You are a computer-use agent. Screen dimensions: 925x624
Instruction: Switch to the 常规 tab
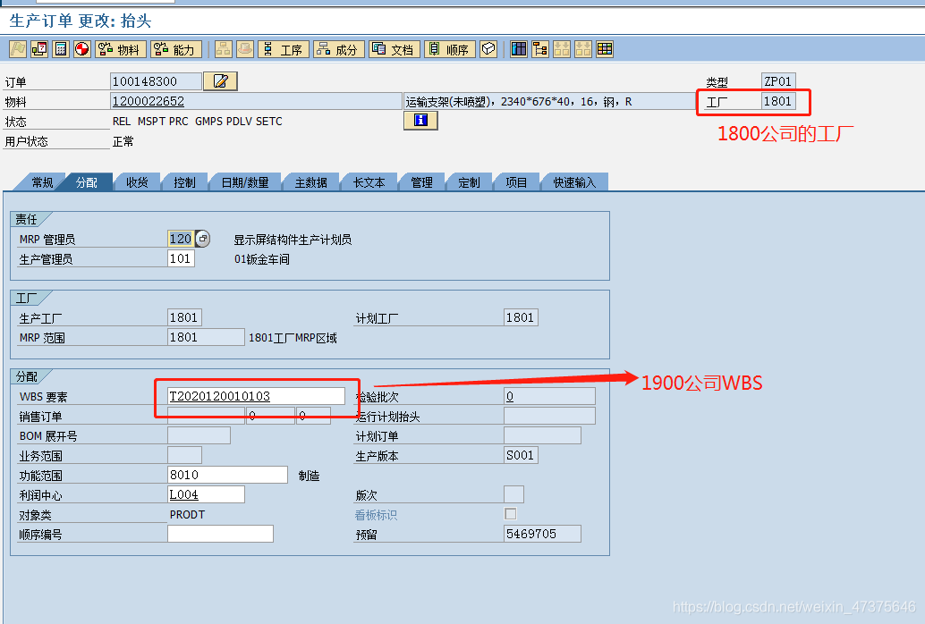click(x=42, y=183)
